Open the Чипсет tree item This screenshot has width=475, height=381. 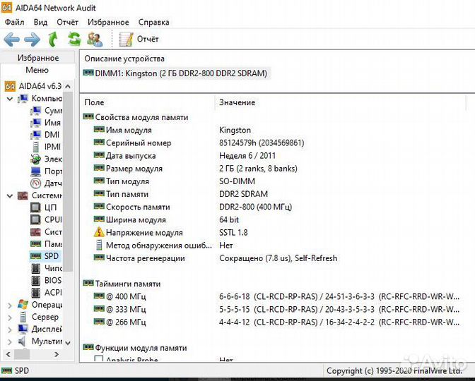[x=47, y=269]
